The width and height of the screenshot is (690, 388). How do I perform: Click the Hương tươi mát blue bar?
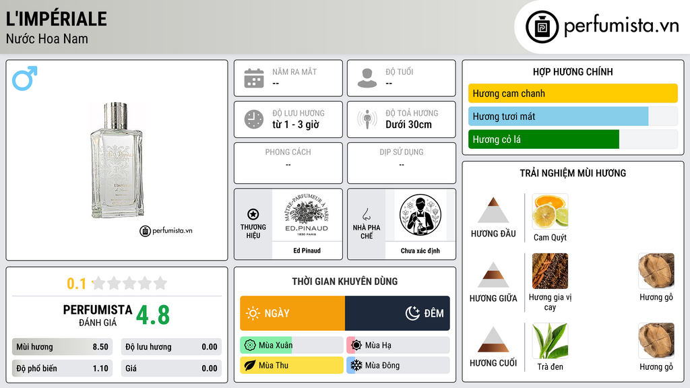point(558,116)
